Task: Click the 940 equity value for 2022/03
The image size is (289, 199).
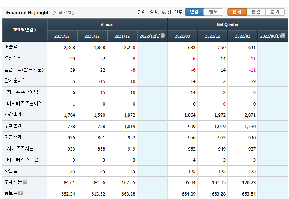Action: coord(252,138)
